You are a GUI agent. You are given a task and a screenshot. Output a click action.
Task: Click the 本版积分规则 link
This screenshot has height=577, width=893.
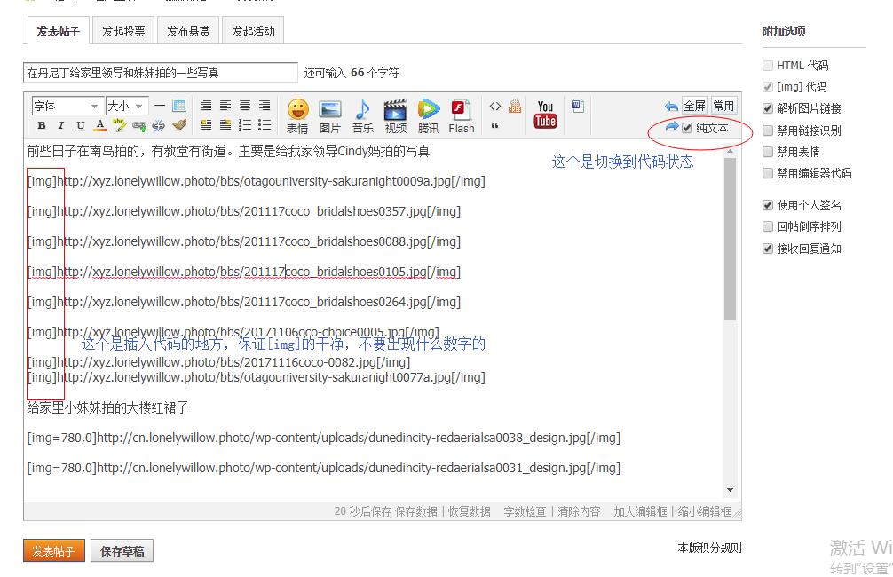708,548
